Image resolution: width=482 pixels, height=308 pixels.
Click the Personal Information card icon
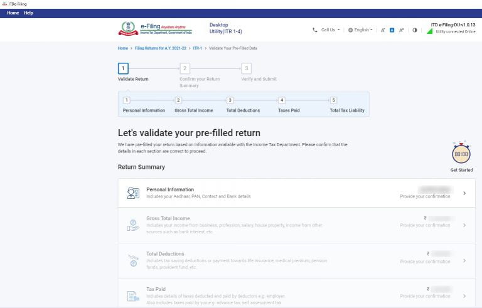click(x=132, y=193)
